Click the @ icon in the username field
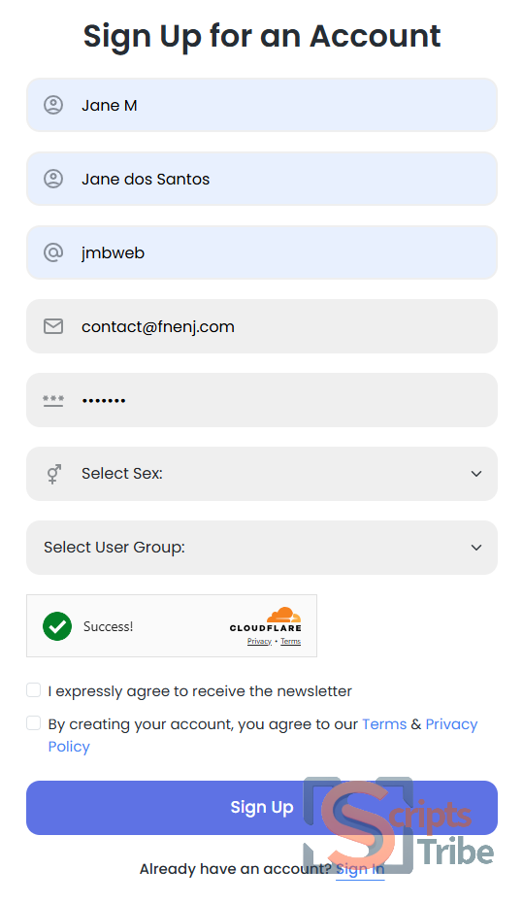523x903 pixels. click(53, 252)
